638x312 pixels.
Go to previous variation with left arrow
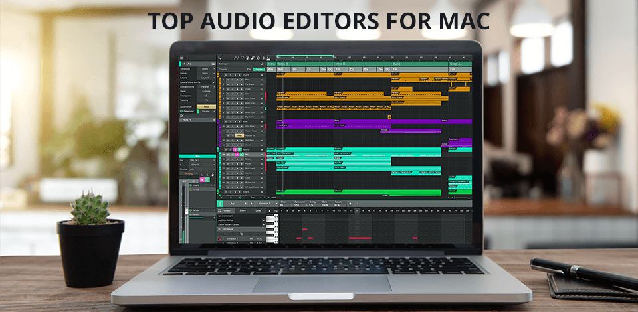(x=245, y=204)
